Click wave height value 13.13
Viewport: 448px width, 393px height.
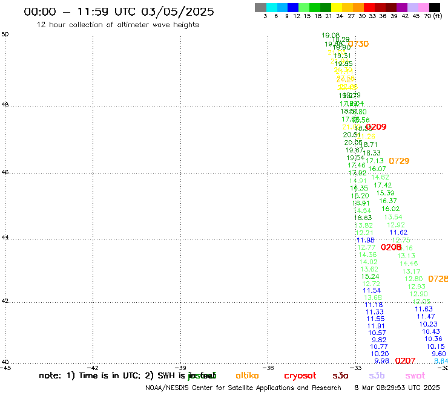(406, 256)
